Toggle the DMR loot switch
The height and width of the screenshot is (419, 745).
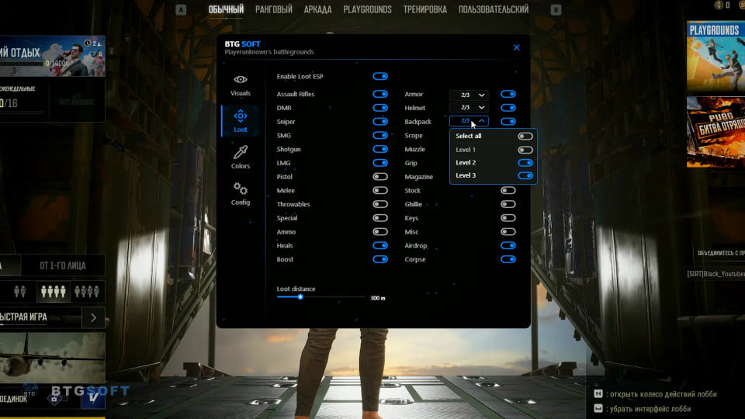coord(380,108)
